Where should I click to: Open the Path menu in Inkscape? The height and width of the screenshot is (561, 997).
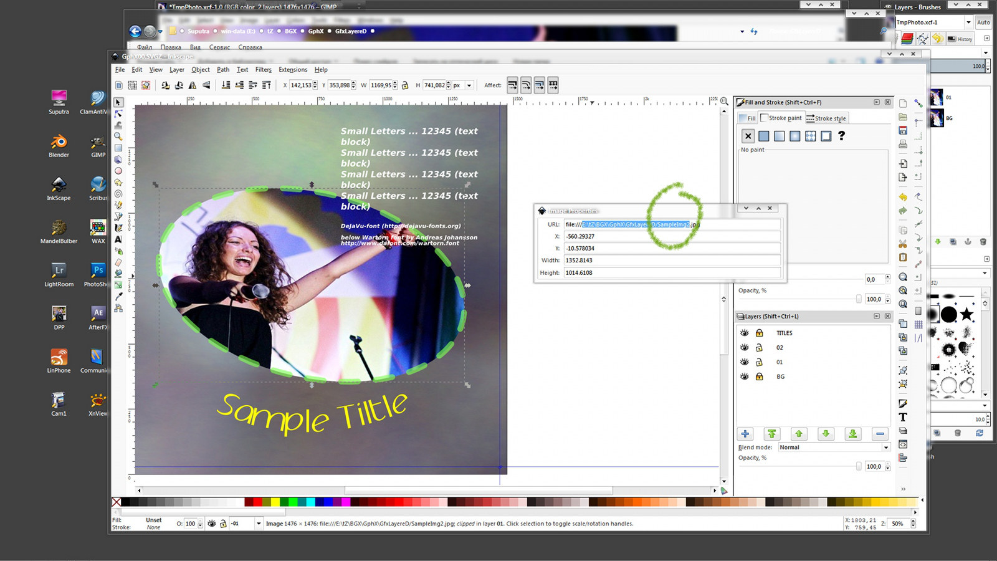(x=222, y=70)
